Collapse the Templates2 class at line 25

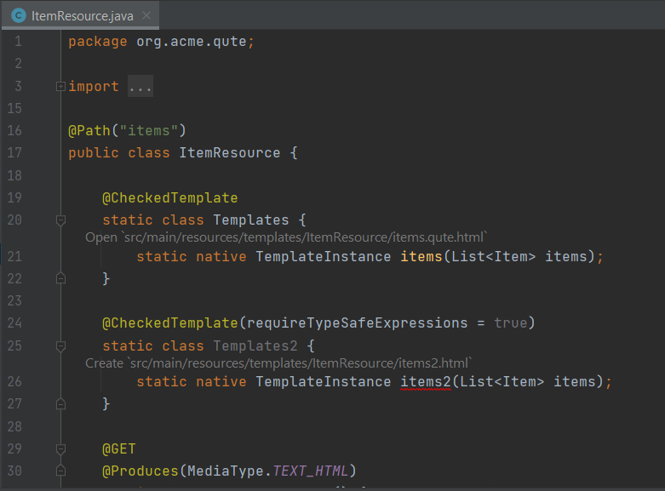tap(60, 346)
